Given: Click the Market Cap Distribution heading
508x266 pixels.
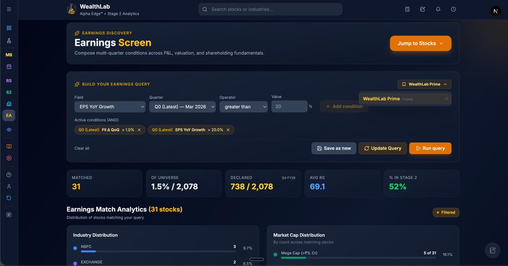Looking at the screenshot, I should [299, 235].
